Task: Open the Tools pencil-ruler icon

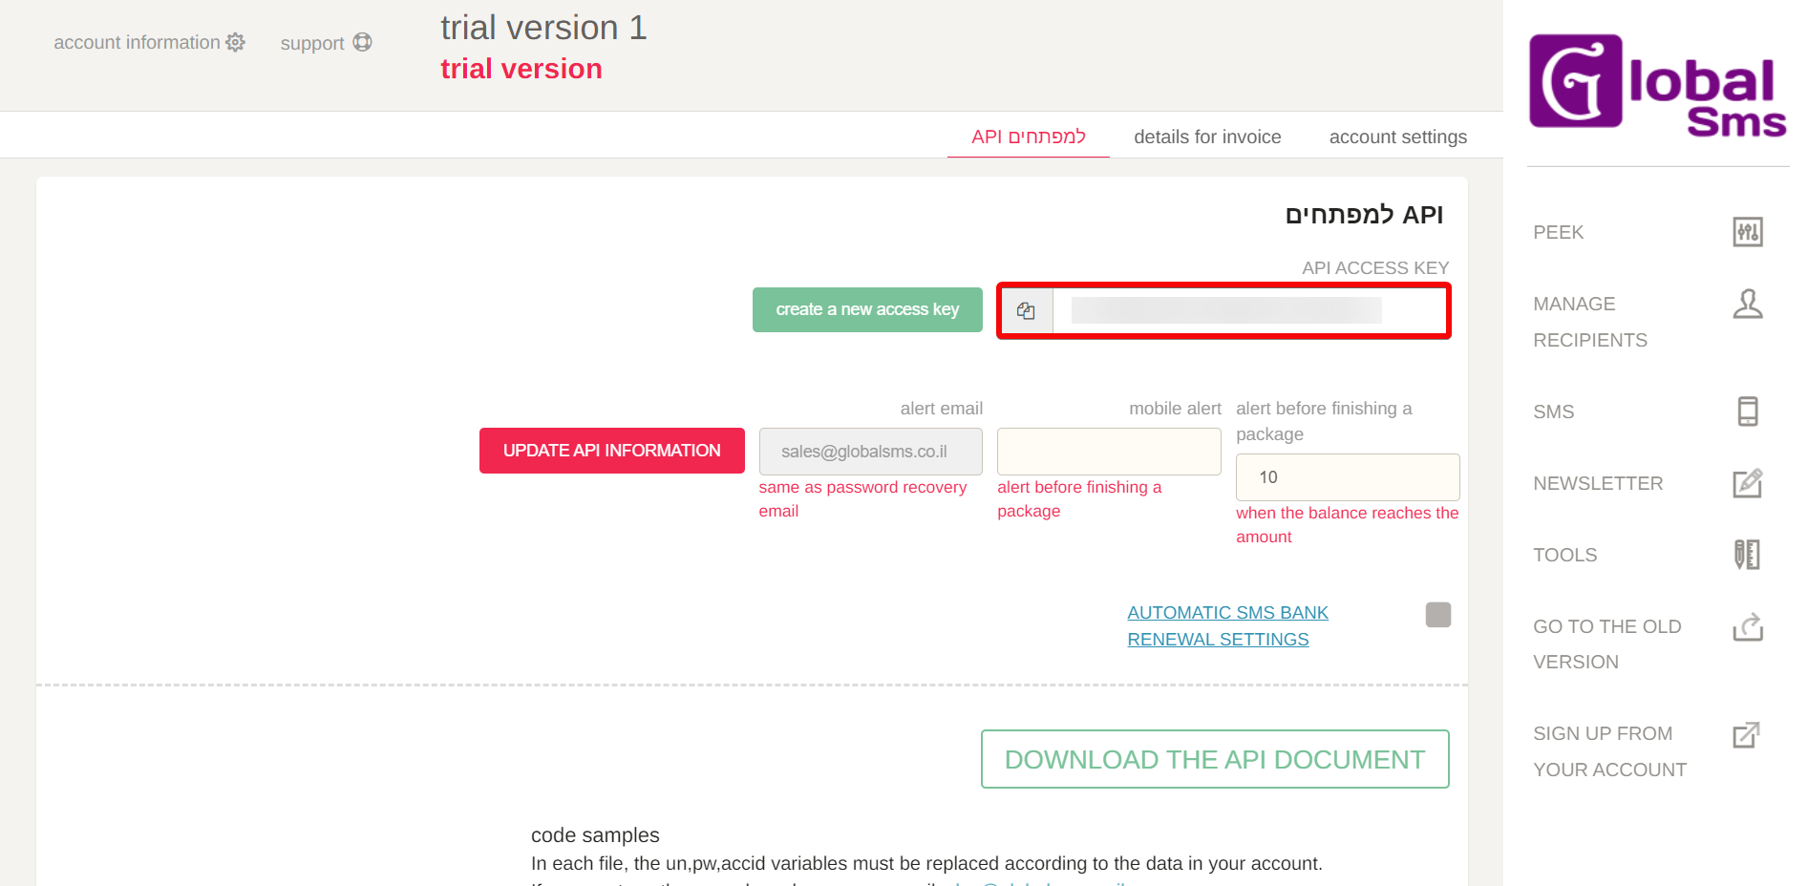Action: (1747, 555)
